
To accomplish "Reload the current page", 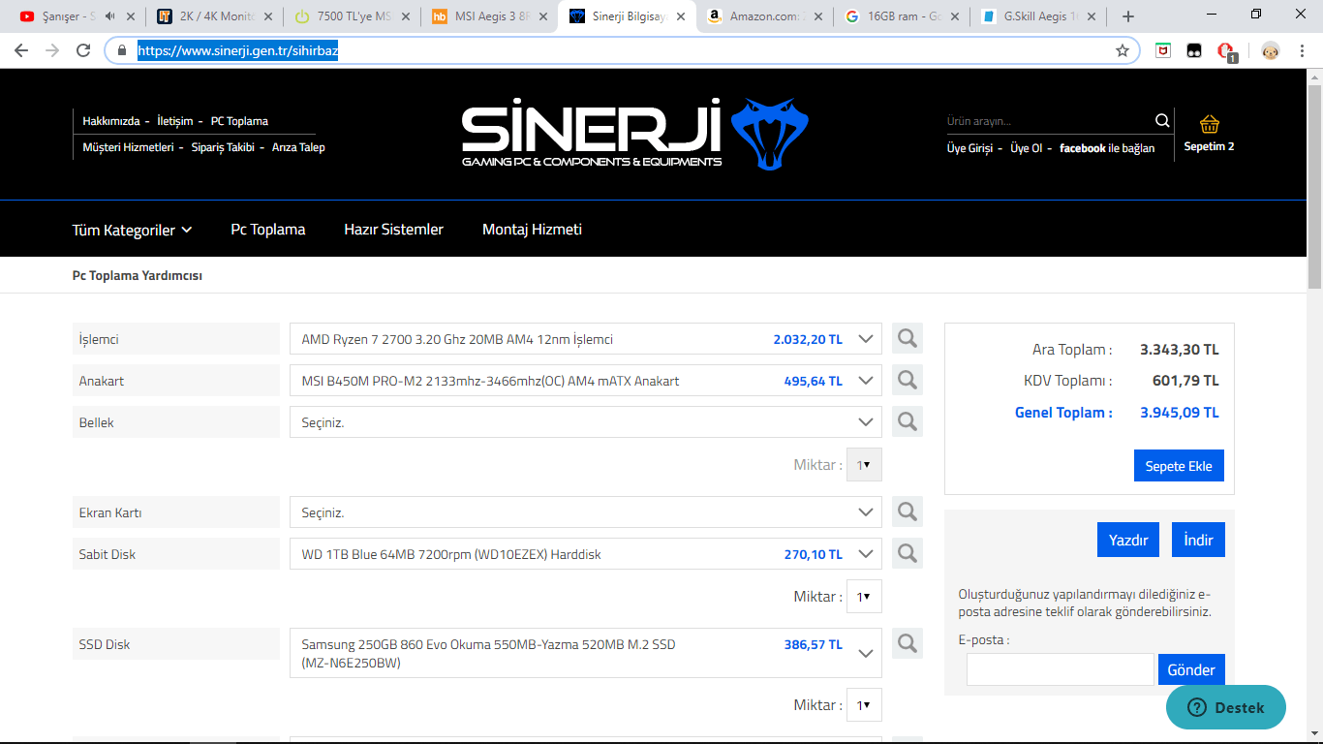I will [x=84, y=50].
